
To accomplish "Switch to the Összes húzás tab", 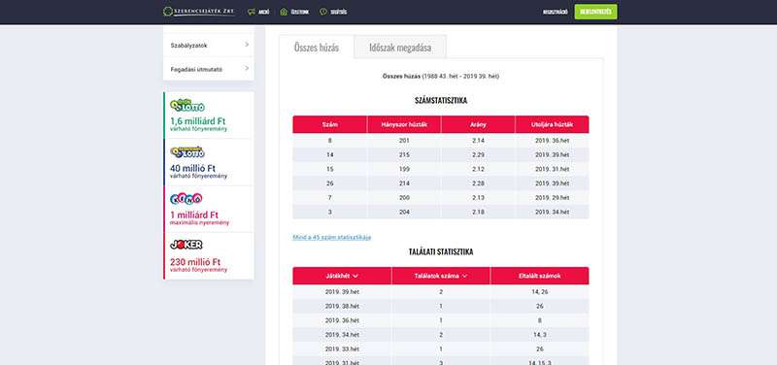I will pos(317,48).
